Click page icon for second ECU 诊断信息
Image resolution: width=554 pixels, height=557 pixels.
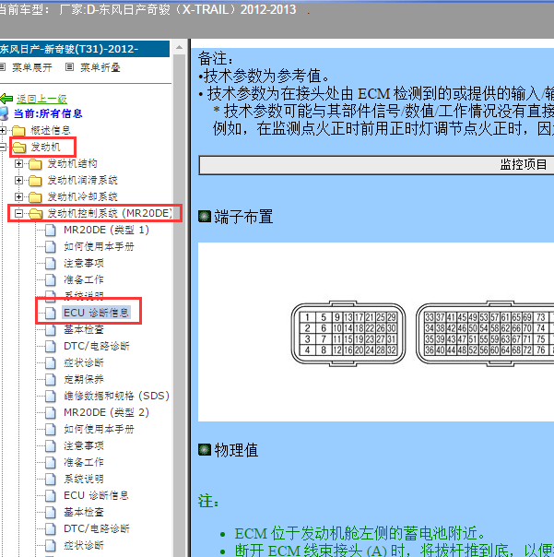[x=51, y=495]
